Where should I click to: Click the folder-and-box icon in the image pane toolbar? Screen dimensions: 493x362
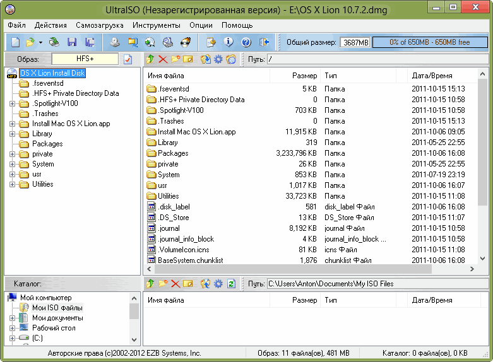tap(188, 59)
